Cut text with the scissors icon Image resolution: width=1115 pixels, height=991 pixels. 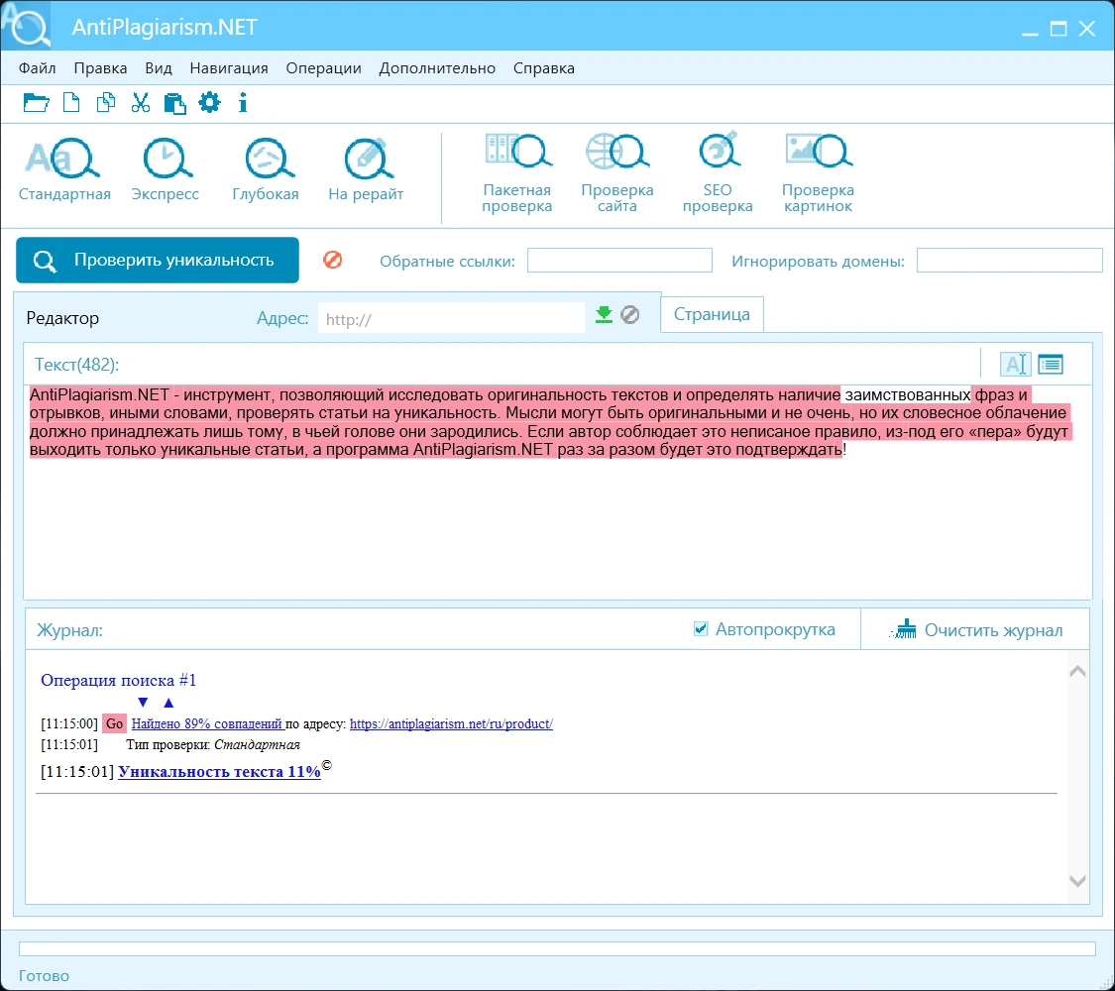tap(141, 103)
